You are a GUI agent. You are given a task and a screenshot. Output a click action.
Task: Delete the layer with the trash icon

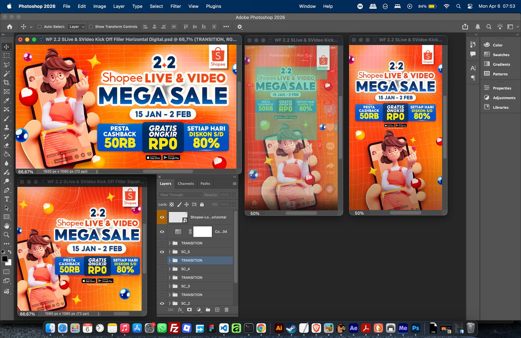tap(227, 310)
